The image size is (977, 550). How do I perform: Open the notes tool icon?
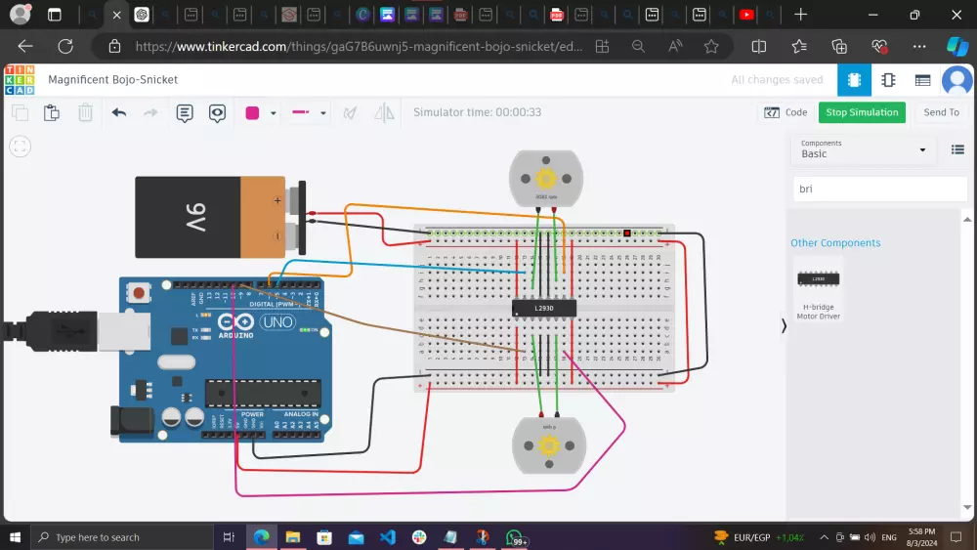coord(185,112)
